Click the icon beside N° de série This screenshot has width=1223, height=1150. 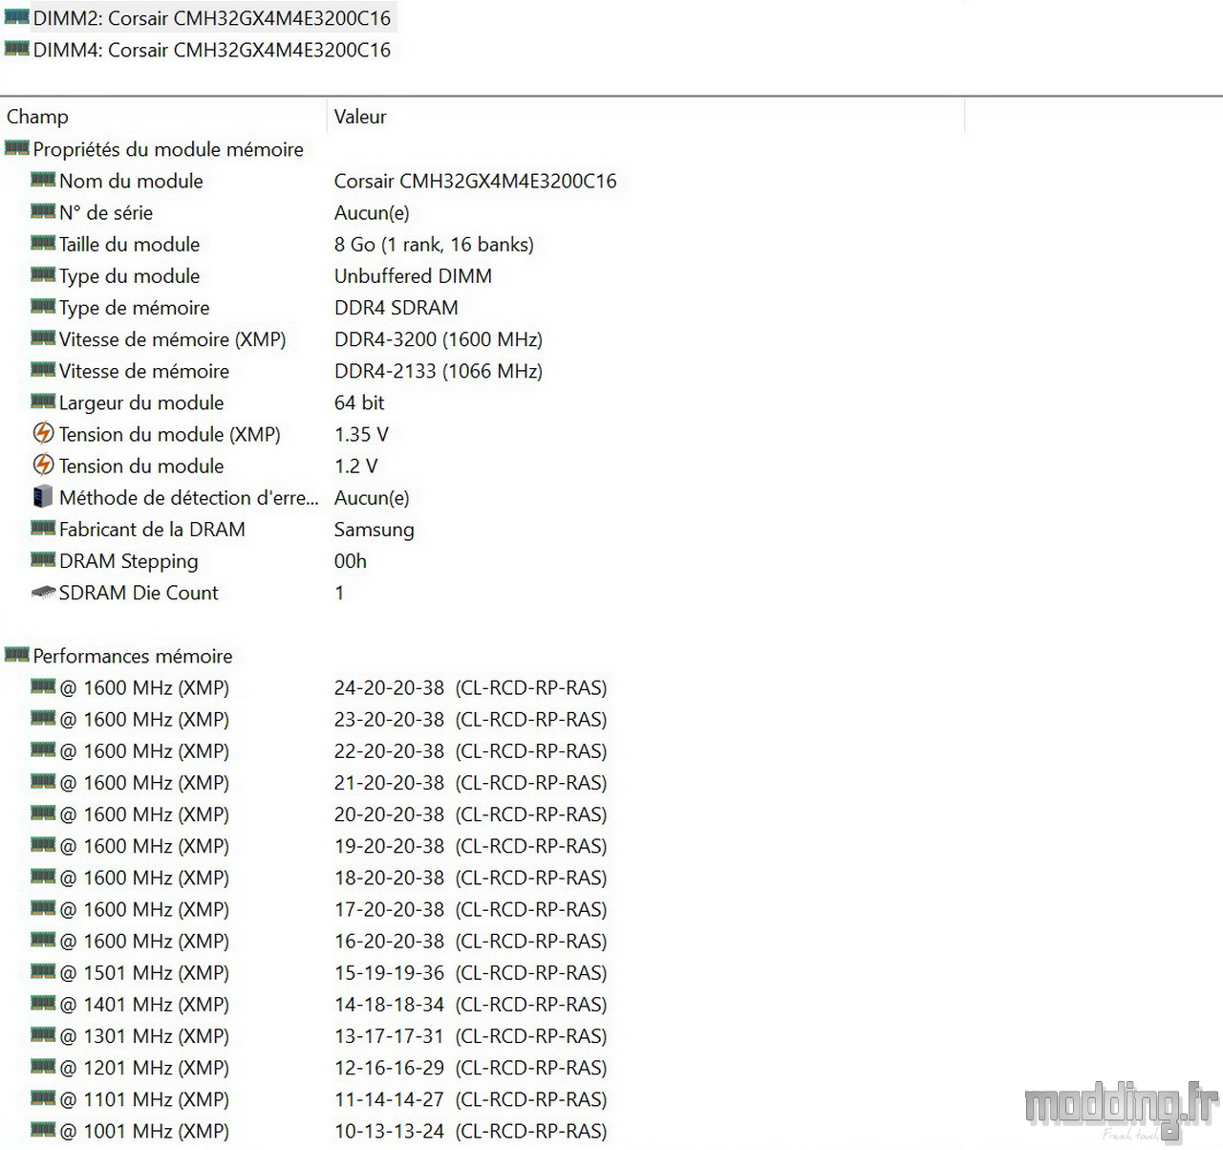point(43,211)
